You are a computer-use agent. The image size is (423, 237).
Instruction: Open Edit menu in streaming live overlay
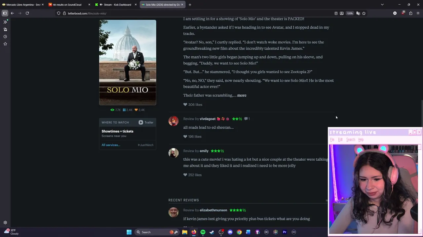[340, 140]
